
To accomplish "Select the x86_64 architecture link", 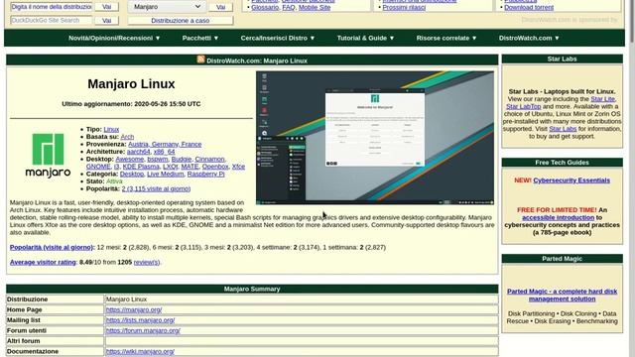I will pyautogui.click(x=164, y=152).
